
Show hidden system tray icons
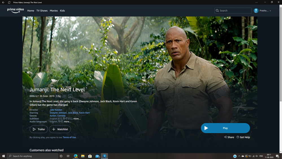click(x=239, y=156)
